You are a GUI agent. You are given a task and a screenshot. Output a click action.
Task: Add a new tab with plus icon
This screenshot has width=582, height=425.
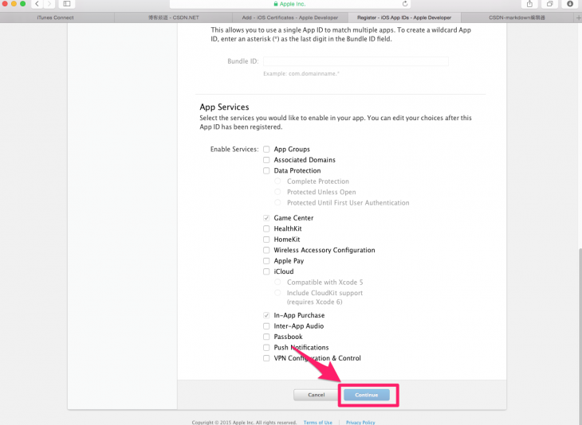(578, 18)
